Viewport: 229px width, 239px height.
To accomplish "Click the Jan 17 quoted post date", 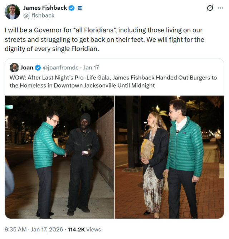I will pyautogui.click(x=91, y=68).
